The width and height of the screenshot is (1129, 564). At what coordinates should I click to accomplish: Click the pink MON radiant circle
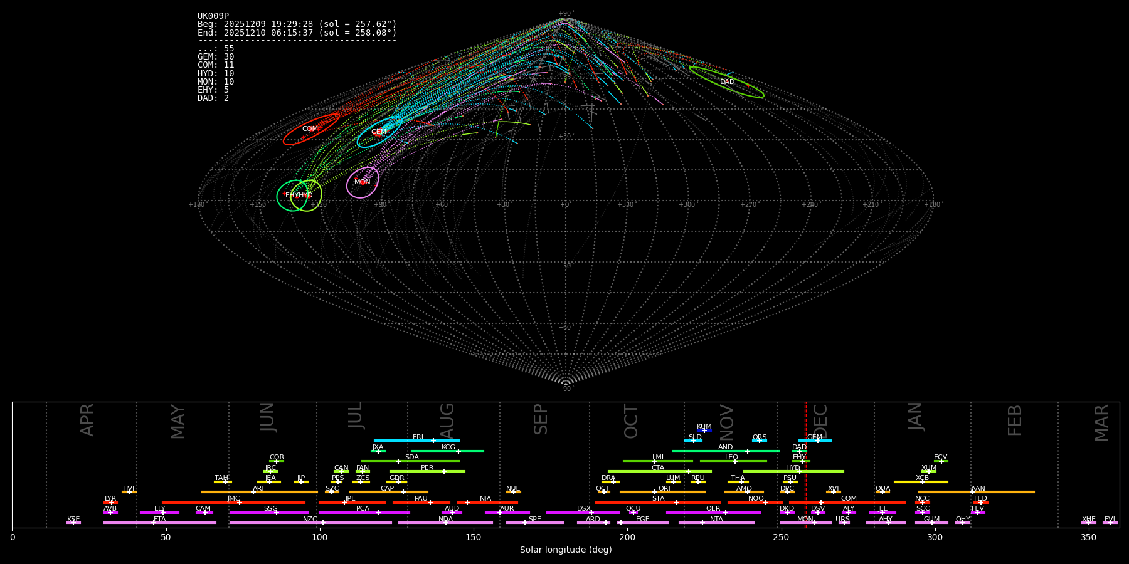pyautogui.click(x=363, y=182)
